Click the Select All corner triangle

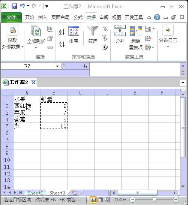click(x=7, y=93)
